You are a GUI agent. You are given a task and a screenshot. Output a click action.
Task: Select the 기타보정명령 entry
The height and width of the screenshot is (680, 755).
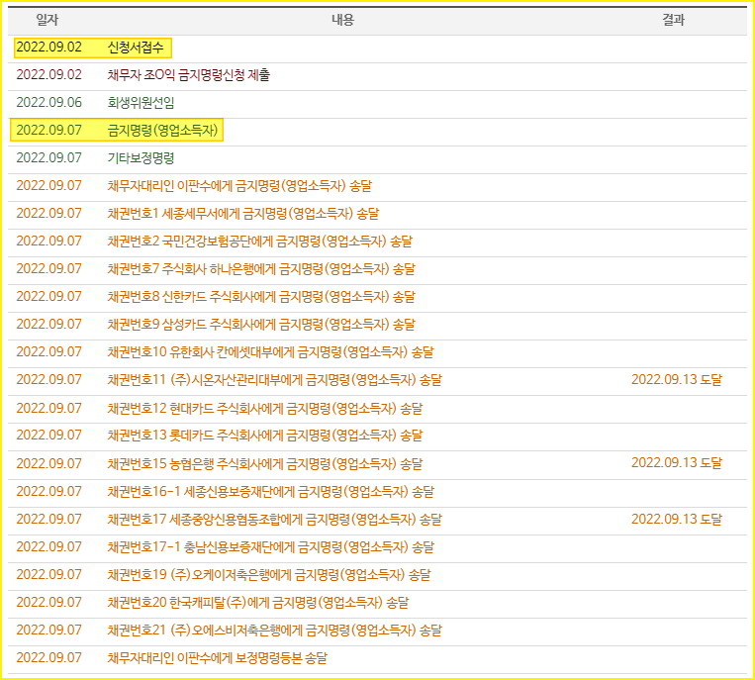(x=141, y=158)
